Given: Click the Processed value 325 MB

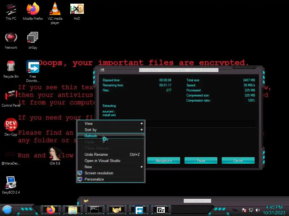Looking at the screenshot, I should click(250, 90).
